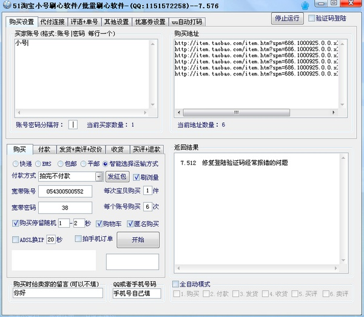Screen dimensions: 364x317
Task: Click the 买家账号 vertical scrollbar up arrow
Action: (153, 44)
